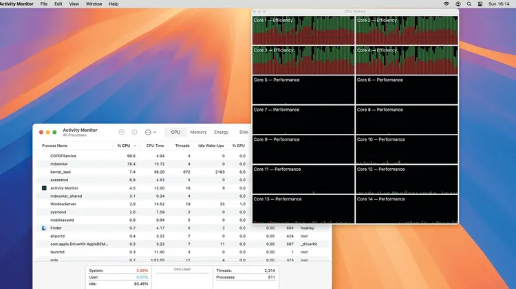This screenshot has width=516, height=289.
Task: Open Control Center icon in menu bar
Action: click(480, 4)
